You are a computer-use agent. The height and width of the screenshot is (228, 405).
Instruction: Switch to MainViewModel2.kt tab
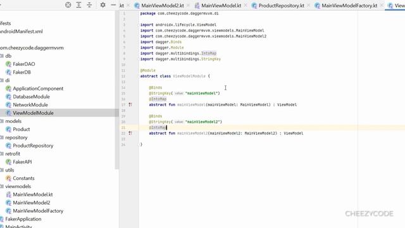pyautogui.click(x=163, y=6)
